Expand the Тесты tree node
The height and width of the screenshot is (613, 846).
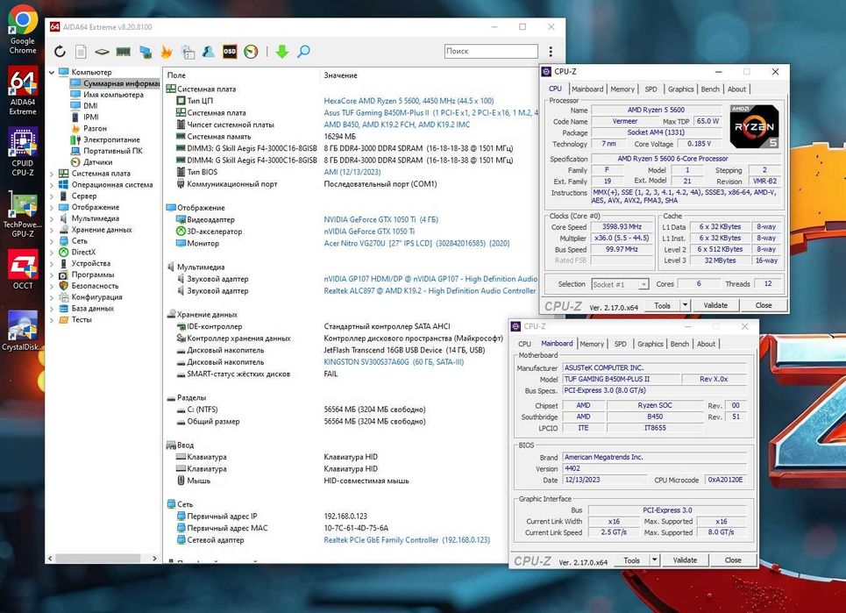tap(53, 320)
